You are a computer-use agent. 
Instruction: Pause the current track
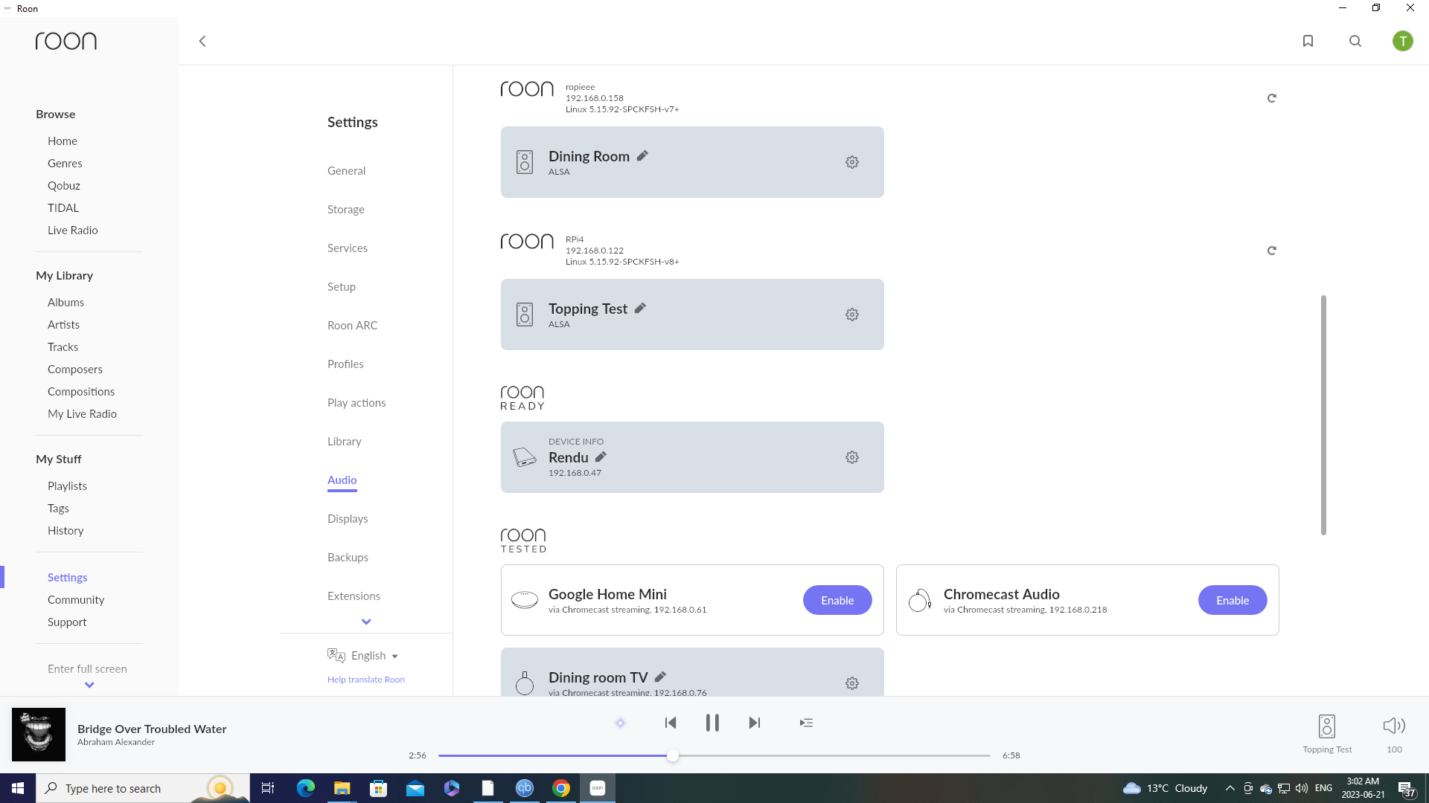tap(712, 723)
